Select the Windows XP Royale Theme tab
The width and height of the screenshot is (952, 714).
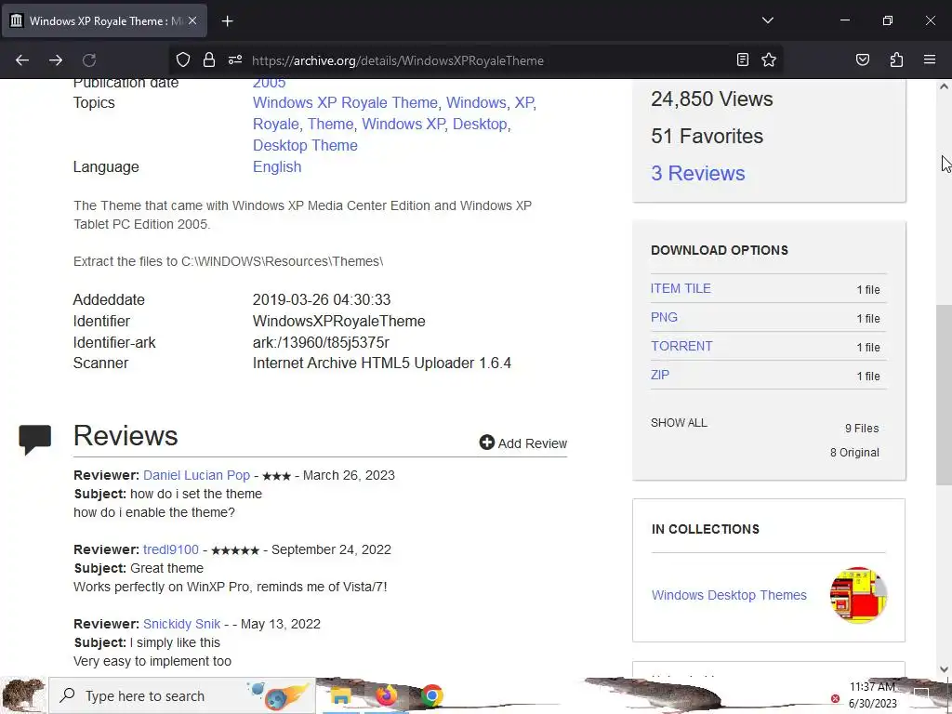(105, 20)
